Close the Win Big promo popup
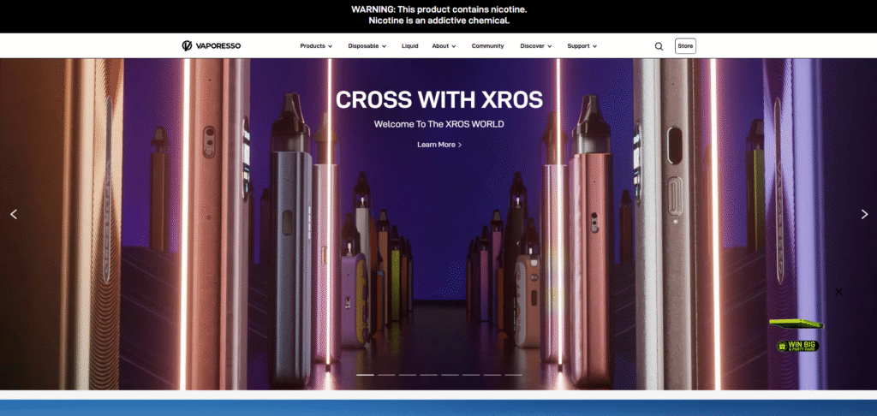Viewport: 877px width, 416px height. (838, 291)
